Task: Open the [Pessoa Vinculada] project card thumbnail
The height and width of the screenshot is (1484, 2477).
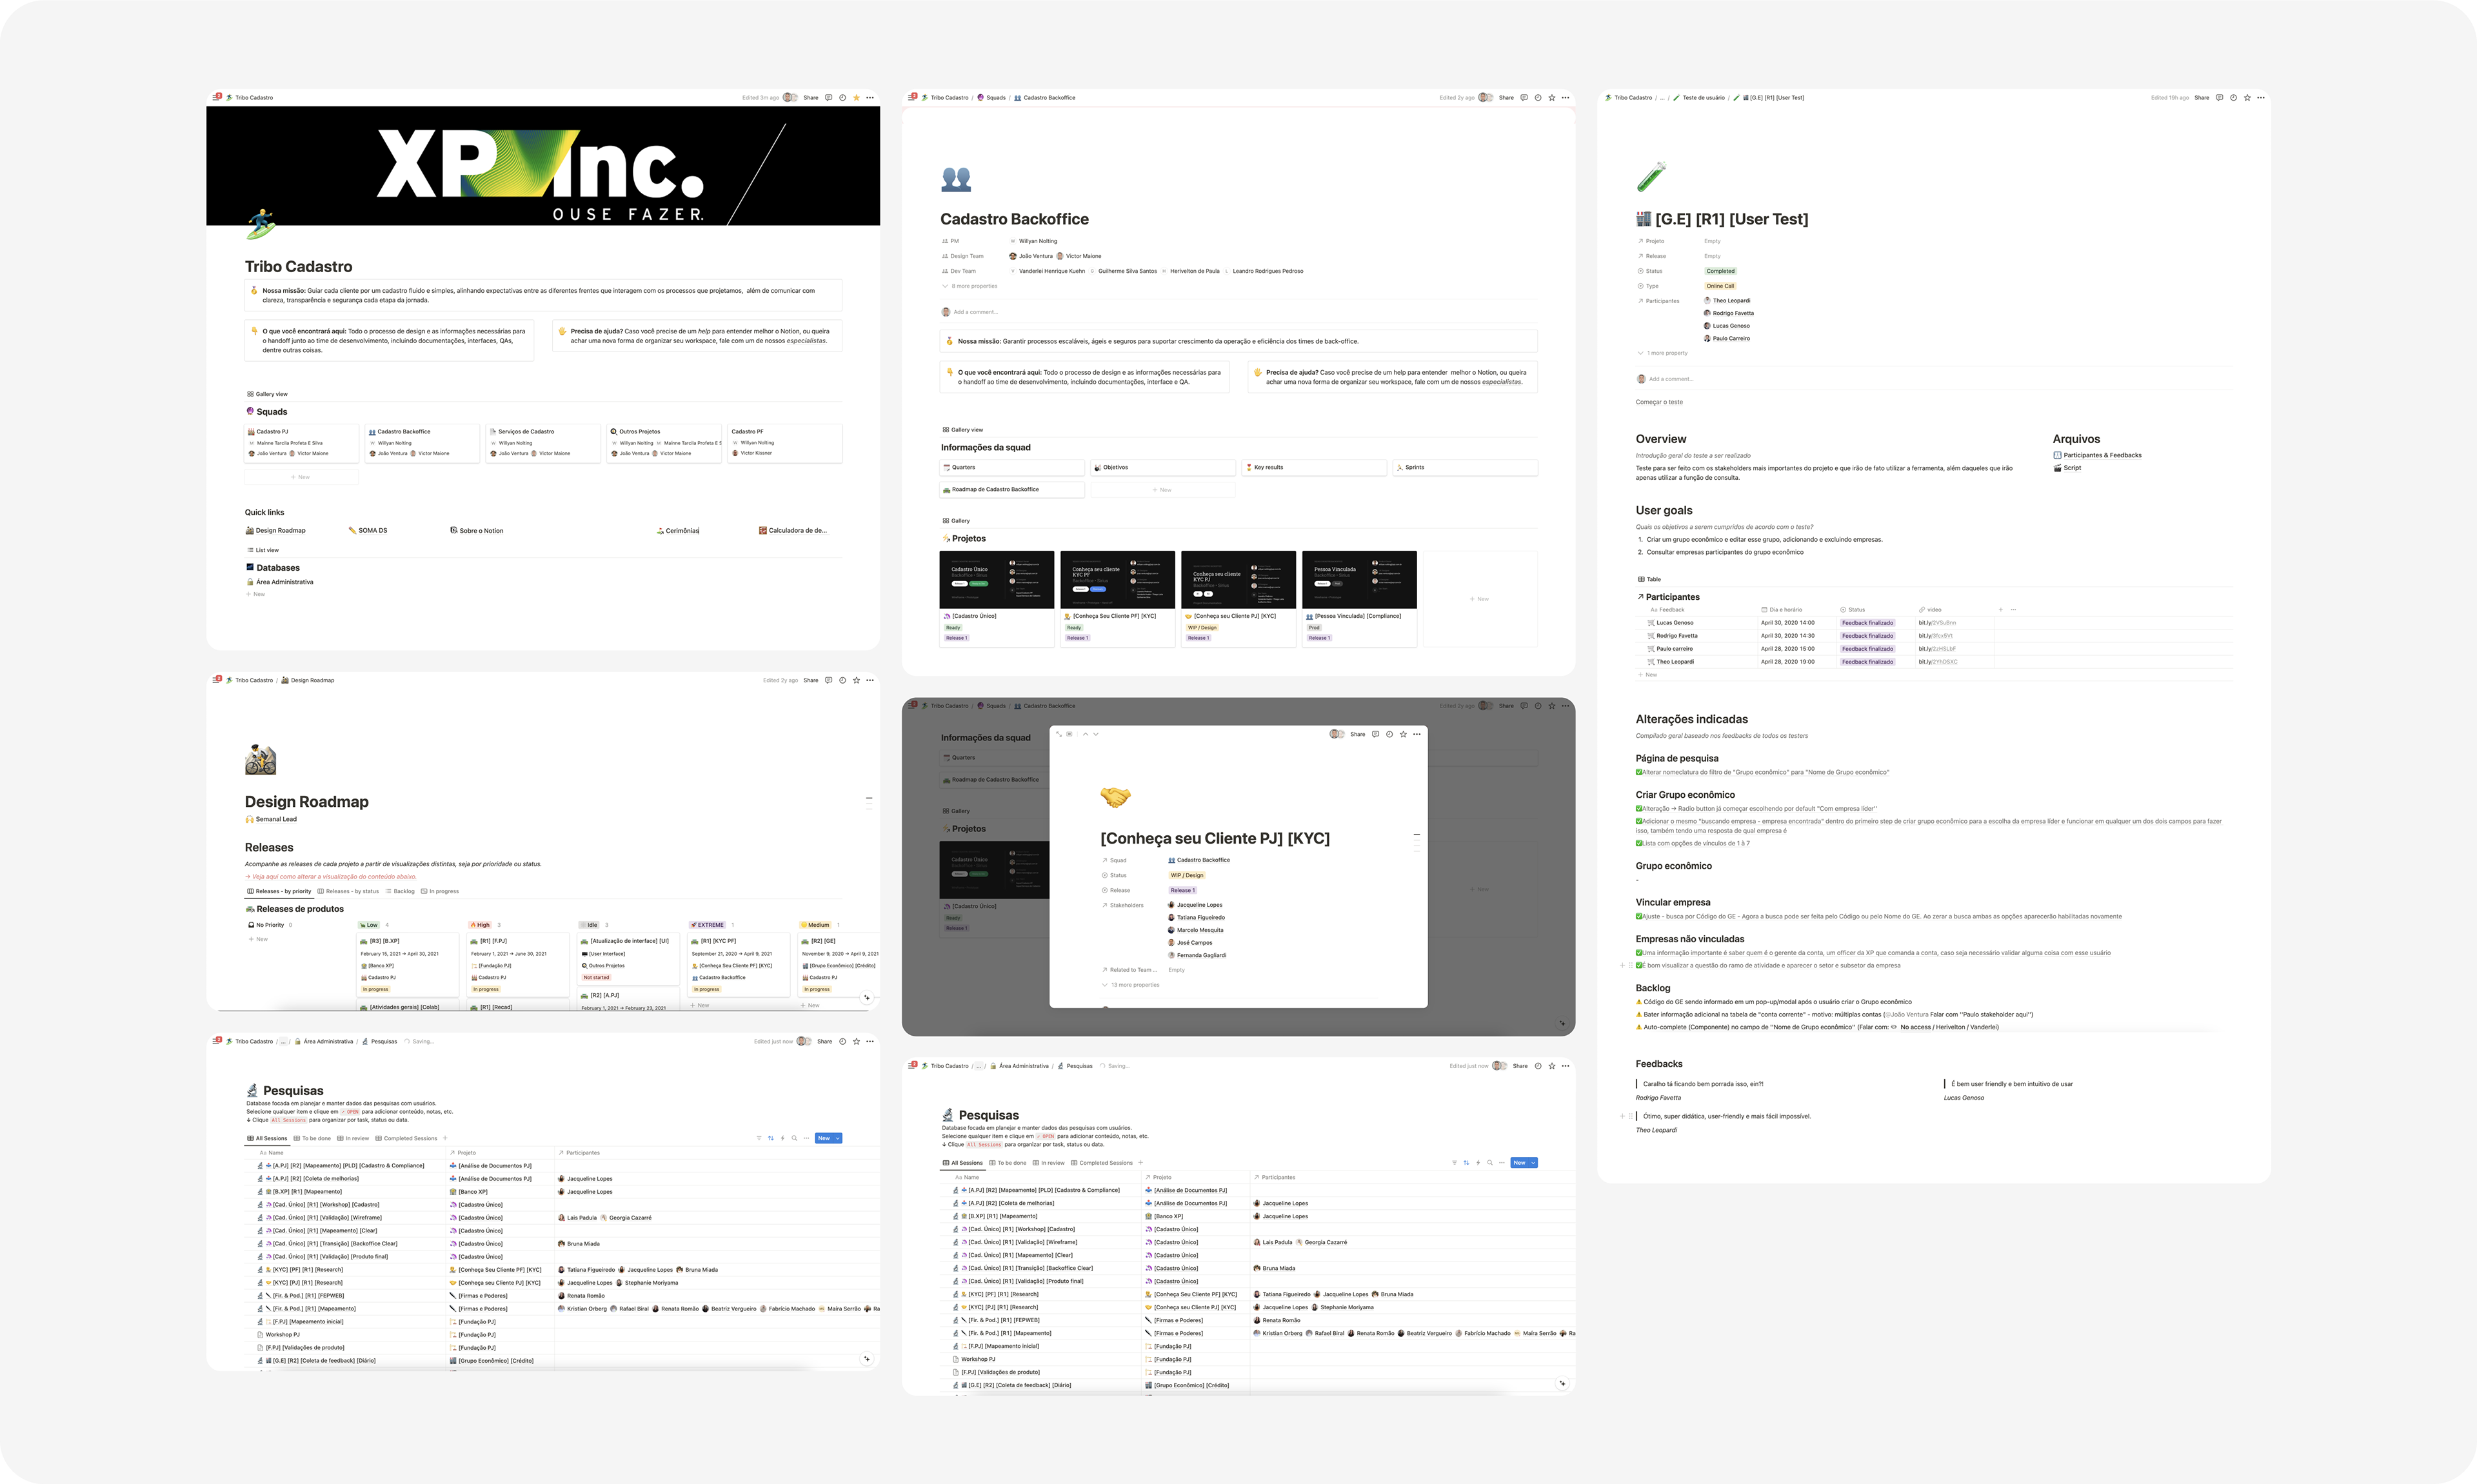Action: [1359, 579]
